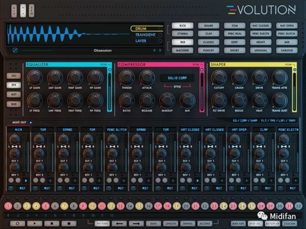Adjust the Shaper CUTOFF knob
Viewport: 306px width, 229px height.
point(219,78)
